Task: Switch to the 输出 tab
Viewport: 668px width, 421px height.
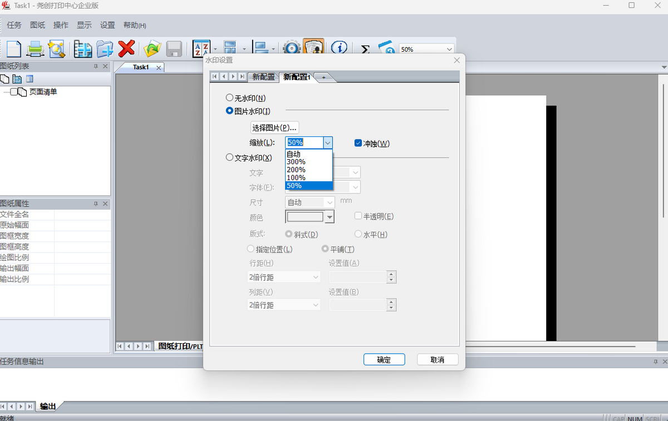Action: click(48, 407)
